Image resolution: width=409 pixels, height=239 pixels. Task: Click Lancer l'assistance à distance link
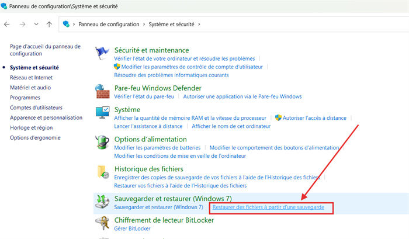click(148, 126)
